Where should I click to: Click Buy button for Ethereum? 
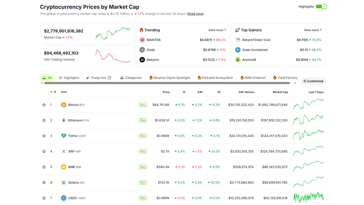coord(143,120)
